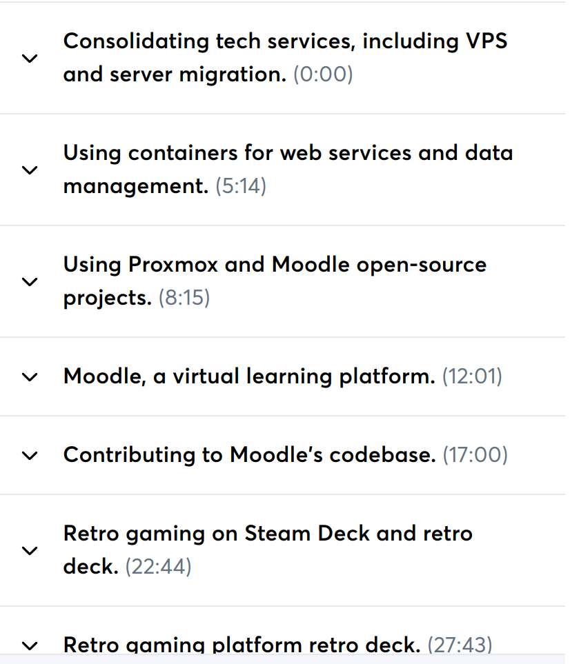Jump to timestamp (22:44)
The width and height of the screenshot is (570, 664).
pos(159,567)
